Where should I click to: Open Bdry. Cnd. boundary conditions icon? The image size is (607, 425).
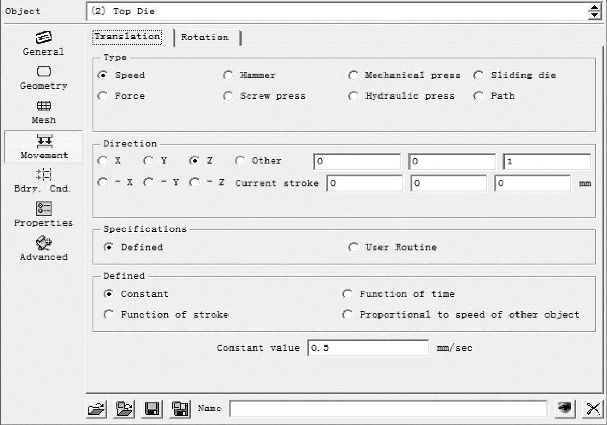point(43,175)
